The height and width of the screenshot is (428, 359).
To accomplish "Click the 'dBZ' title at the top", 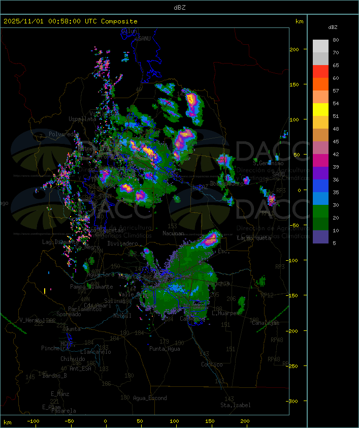I will (x=180, y=8).
